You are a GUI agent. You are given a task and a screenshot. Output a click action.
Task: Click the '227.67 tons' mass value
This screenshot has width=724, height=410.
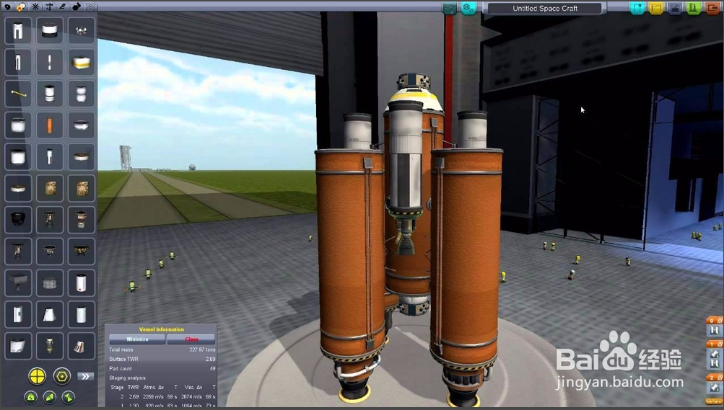click(x=202, y=349)
